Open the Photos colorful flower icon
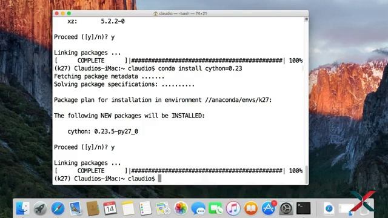The width and height of the screenshot is (388, 218). 181,208
